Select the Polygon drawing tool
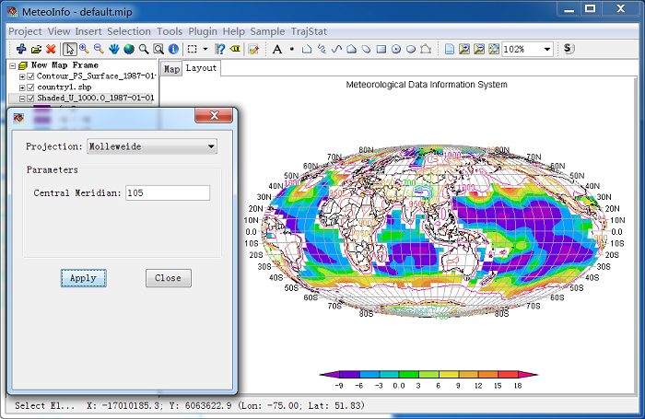645x419 pixels. 351,49
